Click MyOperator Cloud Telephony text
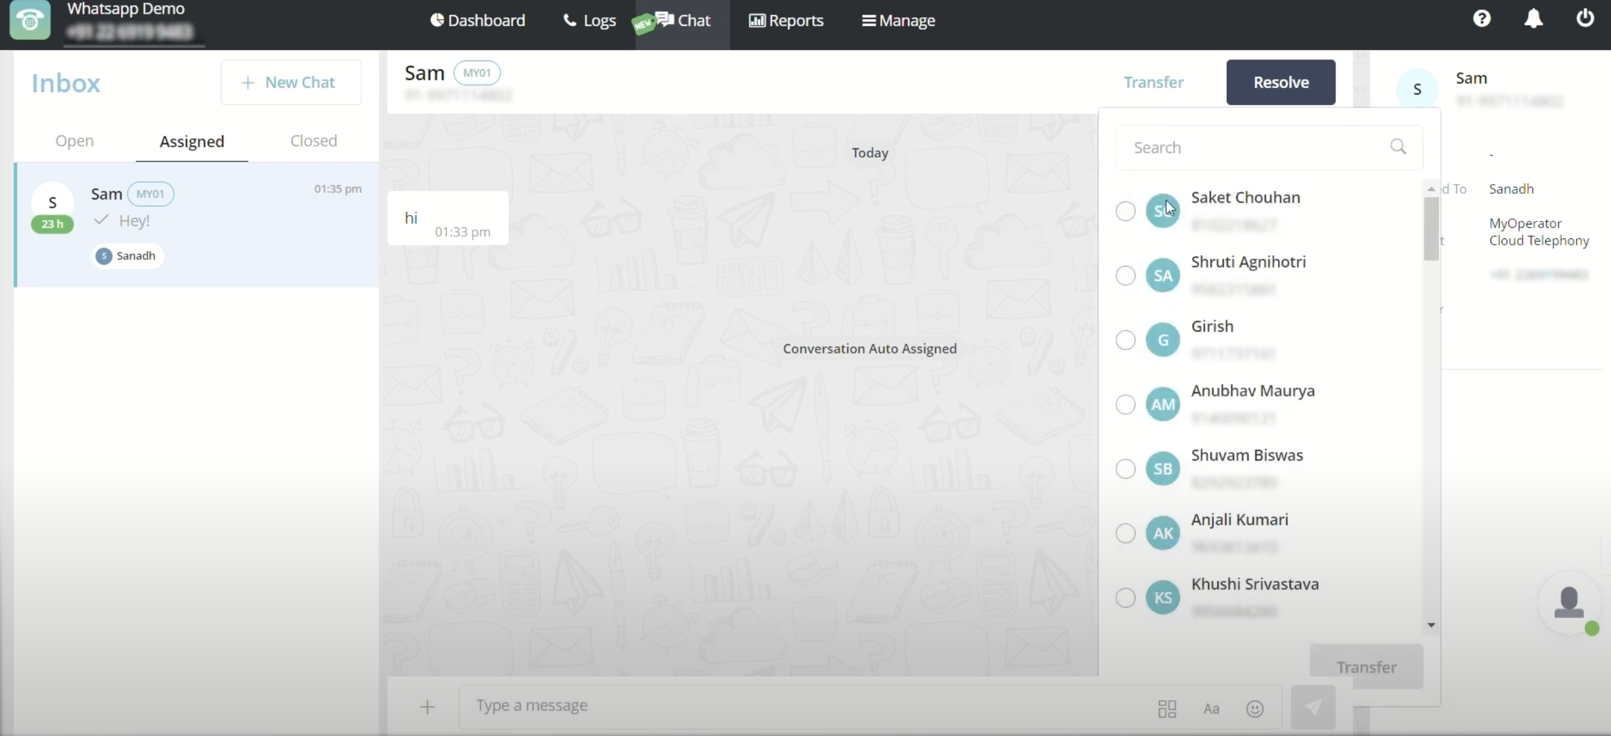1611x736 pixels. 1539,232
